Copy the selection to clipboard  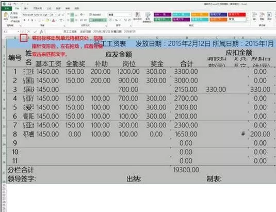(x=14, y=17)
